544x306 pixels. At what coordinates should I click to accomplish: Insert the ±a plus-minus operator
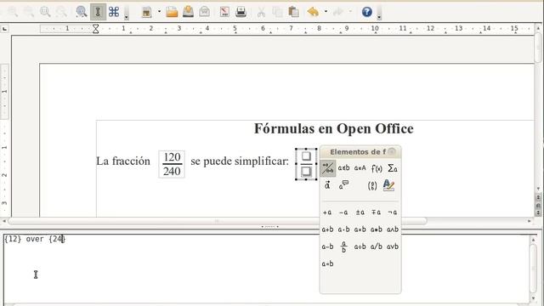(360, 212)
